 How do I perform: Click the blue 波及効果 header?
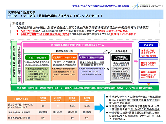[148, 45]
